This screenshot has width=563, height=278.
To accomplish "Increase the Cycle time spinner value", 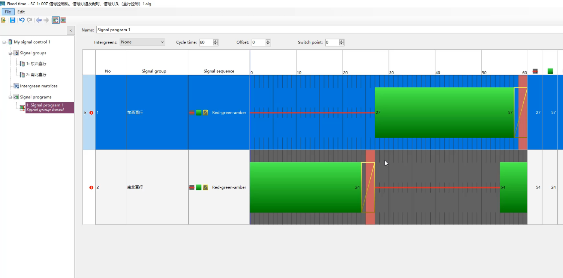I will [x=216, y=41].
